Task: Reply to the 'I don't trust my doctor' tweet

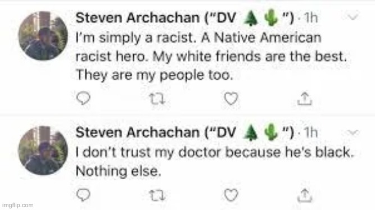Action: click(x=83, y=195)
